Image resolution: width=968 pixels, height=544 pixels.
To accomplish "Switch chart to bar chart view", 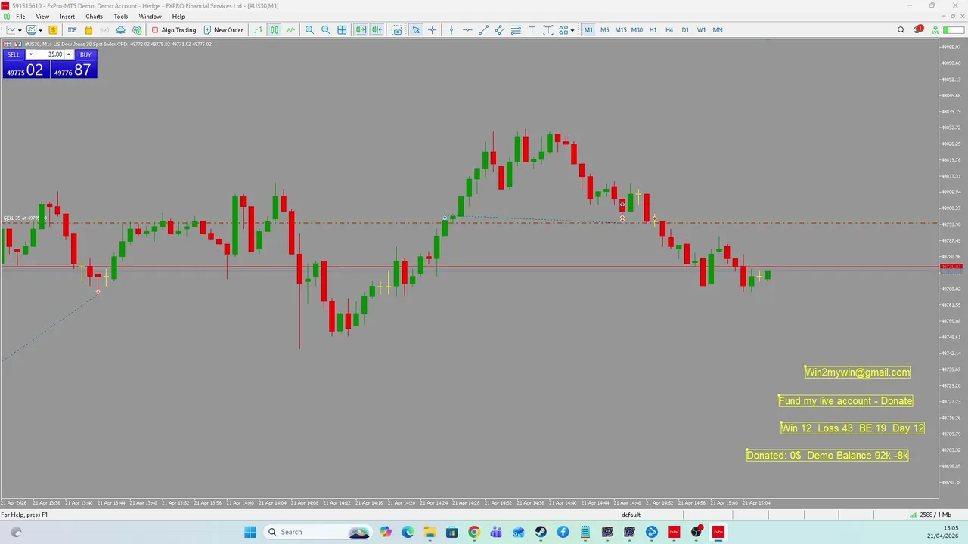I will [258, 30].
